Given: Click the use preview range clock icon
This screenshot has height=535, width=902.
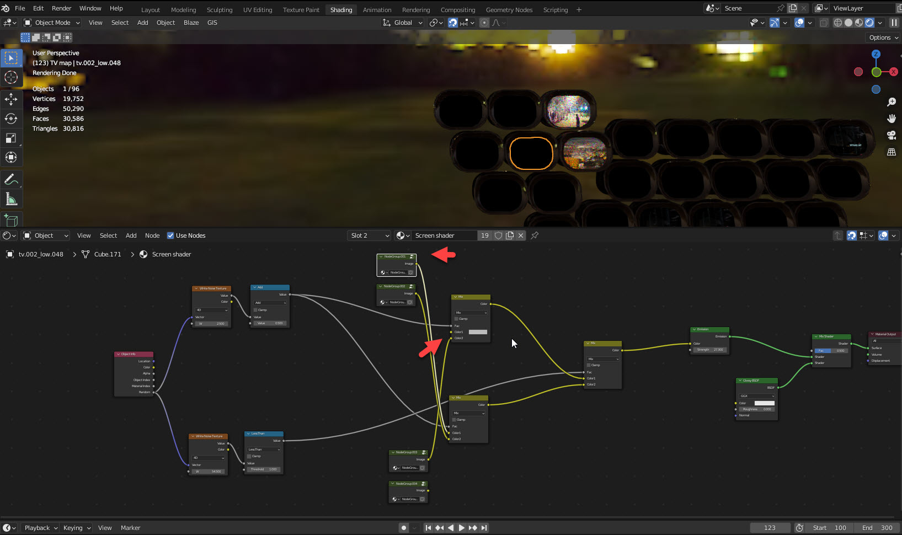Looking at the screenshot, I should coord(799,528).
